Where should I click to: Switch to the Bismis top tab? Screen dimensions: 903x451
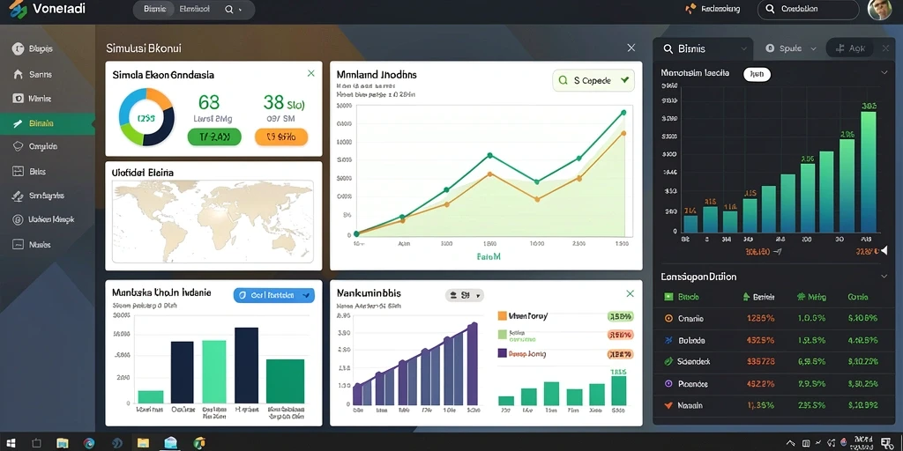point(154,9)
